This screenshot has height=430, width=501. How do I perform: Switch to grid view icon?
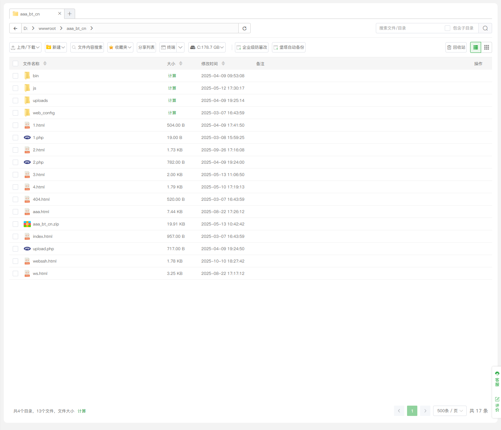tap(487, 47)
